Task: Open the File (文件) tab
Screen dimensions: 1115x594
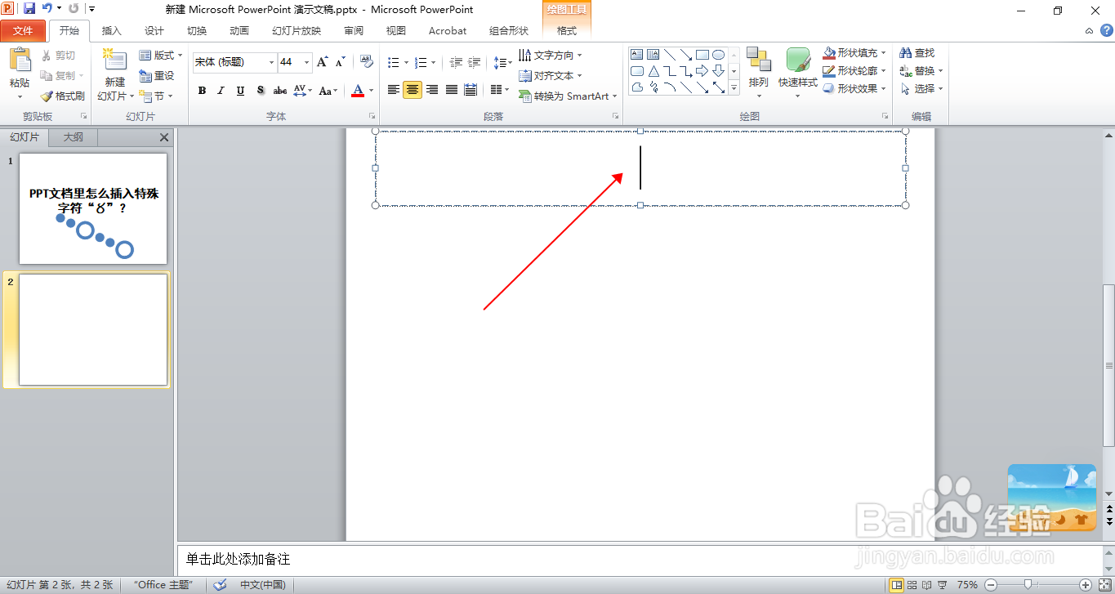Action: coord(24,31)
